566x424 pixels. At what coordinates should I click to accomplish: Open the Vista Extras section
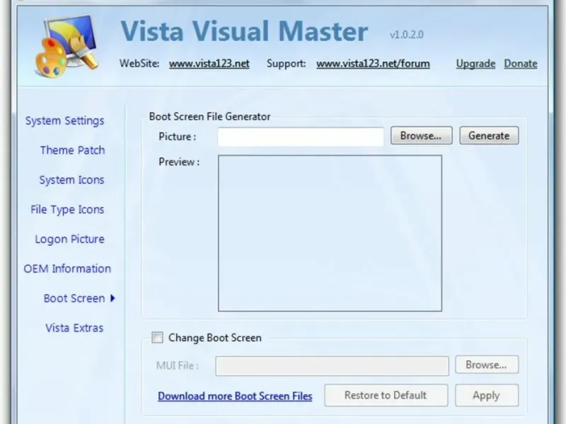click(74, 328)
